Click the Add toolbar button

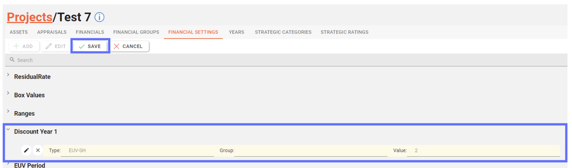pos(24,46)
